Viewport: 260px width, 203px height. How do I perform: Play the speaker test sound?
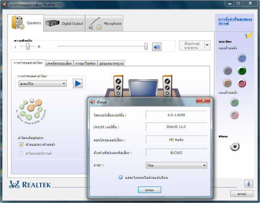coord(78,83)
